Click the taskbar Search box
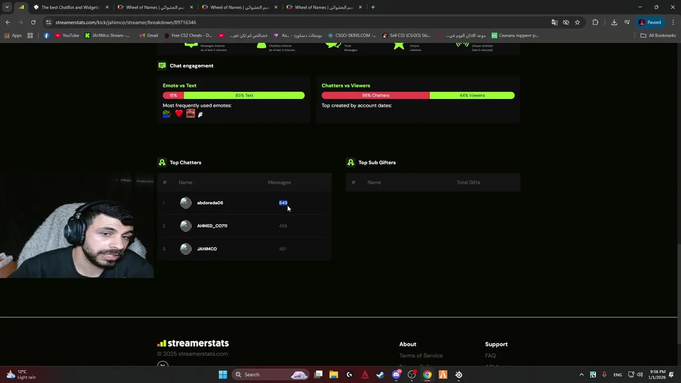The image size is (681, 383). pos(271,374)
